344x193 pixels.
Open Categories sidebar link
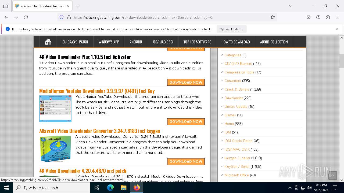pos(233,55)
